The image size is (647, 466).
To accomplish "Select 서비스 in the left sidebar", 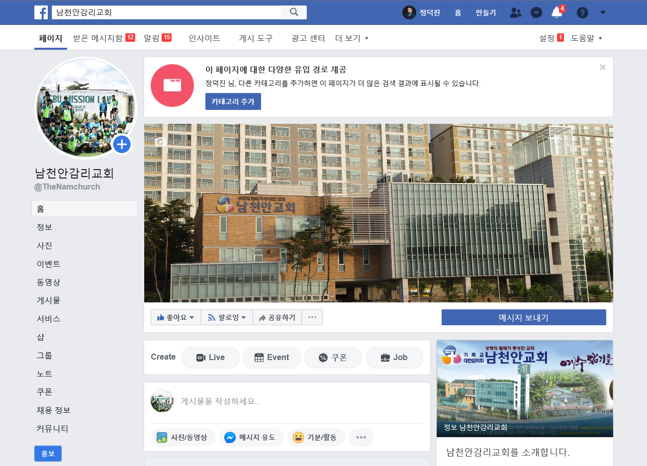I will tap(48, 319).
